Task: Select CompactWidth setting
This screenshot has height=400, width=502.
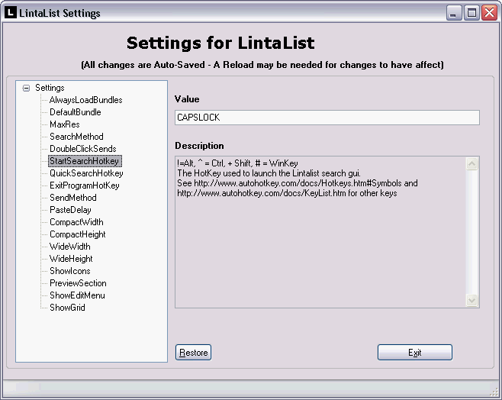Action: (76, 222)
